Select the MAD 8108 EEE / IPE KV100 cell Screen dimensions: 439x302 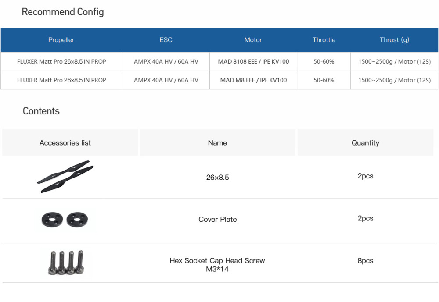253,62
